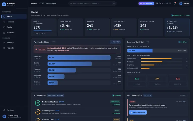
Task: Open Deals in the sidebar
Action: (x=14, y=27)
